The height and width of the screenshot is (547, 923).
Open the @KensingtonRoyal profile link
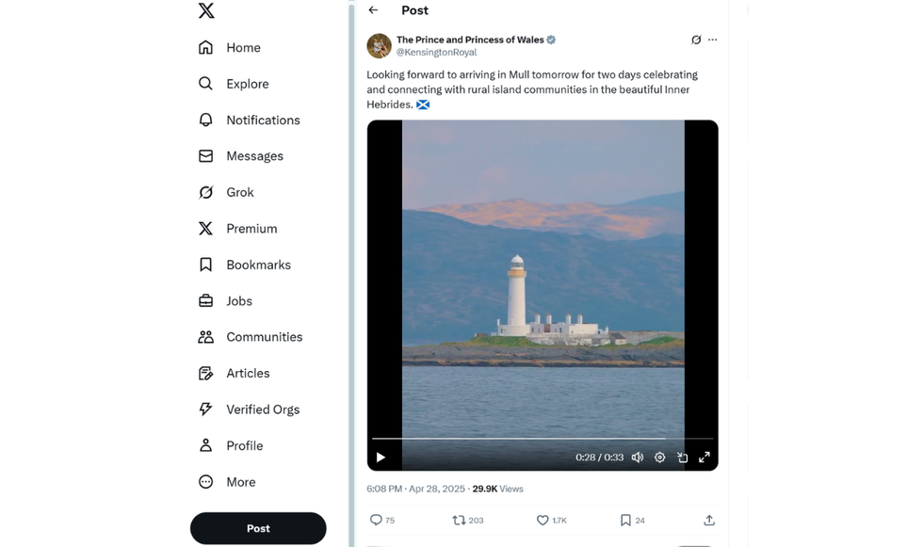[x=436, y=53]
